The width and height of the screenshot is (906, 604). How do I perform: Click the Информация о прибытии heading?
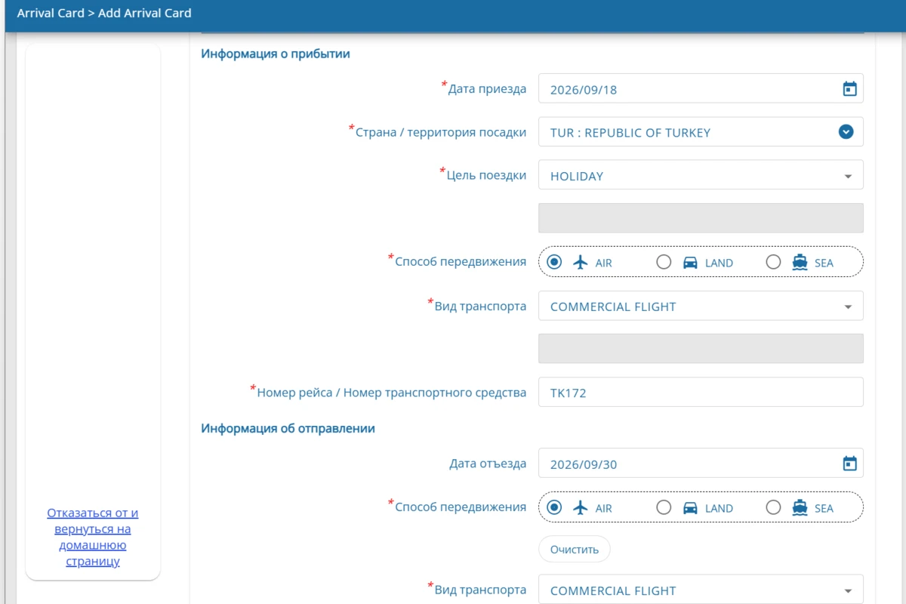(276, 54)
